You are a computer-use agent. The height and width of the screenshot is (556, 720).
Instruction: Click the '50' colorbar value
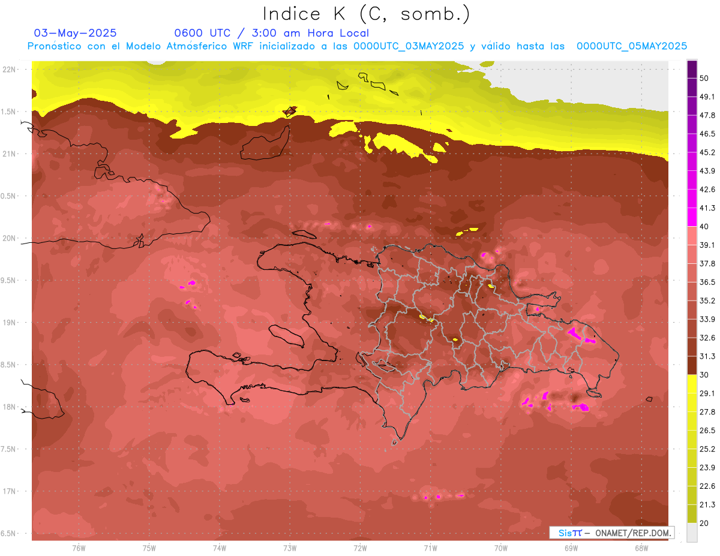704,78
